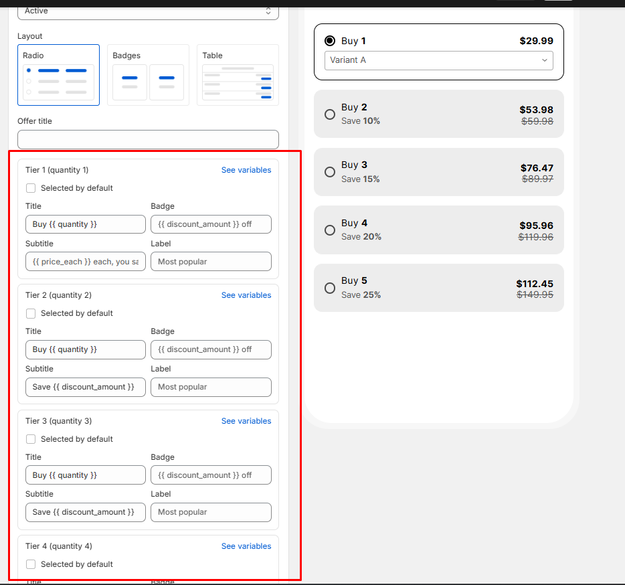
Task: Pick the Buy 5 radio option
Action: click(330, 288)
